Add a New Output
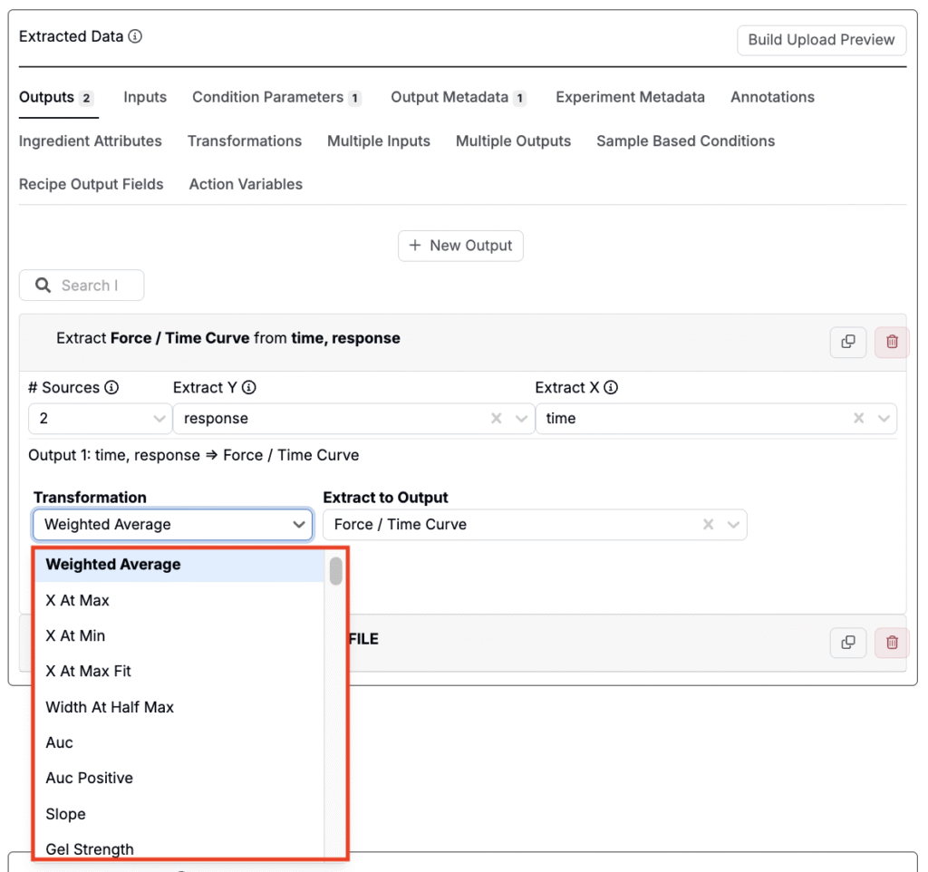This screenshot has height=872, width=928. [x=460, y=246]
